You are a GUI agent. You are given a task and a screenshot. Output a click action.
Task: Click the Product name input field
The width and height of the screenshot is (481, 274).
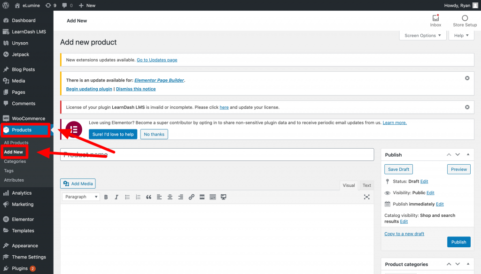217,155
